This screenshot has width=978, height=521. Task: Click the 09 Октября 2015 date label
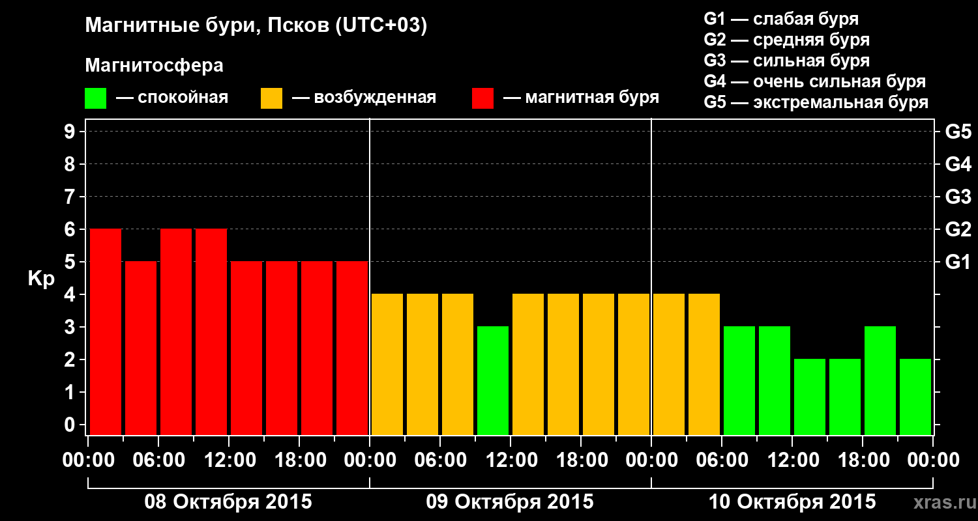tap(510, 502)
